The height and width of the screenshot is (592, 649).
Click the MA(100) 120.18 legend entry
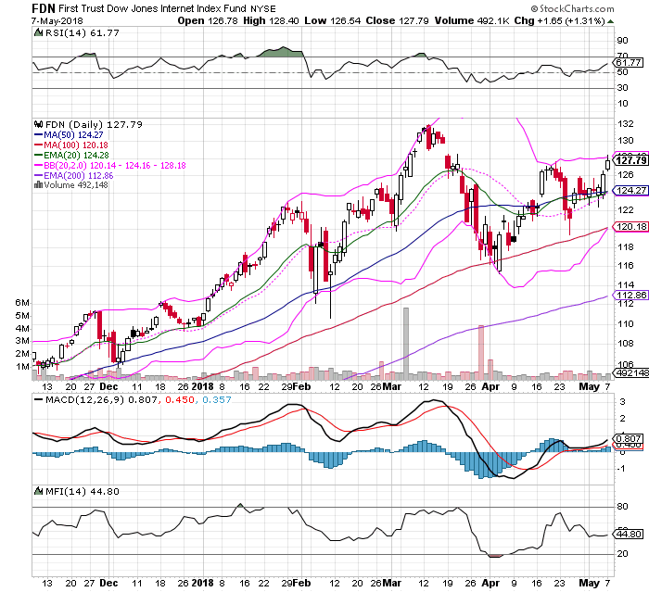(x=70, y=145)
